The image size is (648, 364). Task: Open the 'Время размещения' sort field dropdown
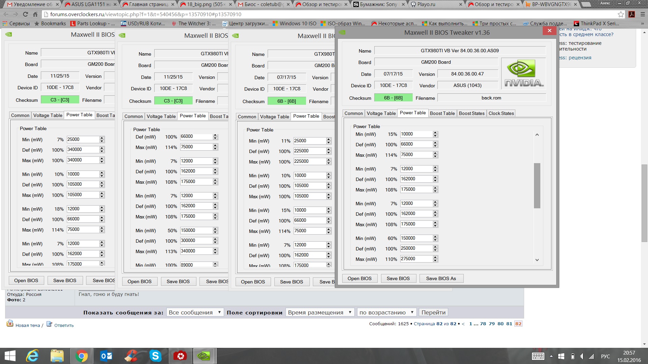pos(320,312)
